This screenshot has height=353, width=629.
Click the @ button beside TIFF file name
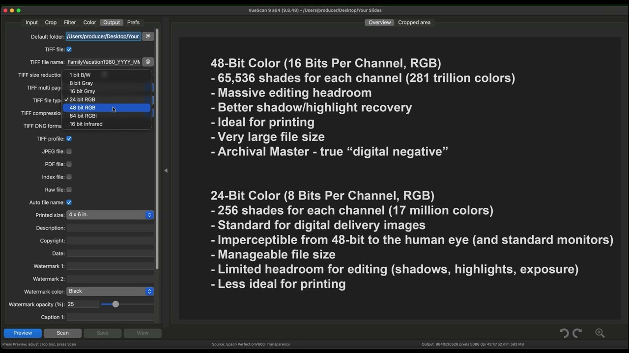[x=148, y=62]
